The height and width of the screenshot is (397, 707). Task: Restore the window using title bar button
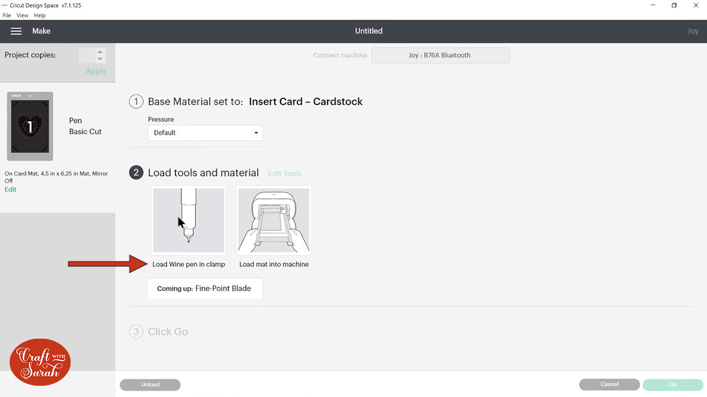click(x=674, y=5)
